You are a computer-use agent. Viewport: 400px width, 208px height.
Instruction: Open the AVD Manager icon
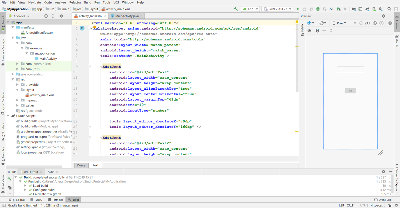pos(374,9)
